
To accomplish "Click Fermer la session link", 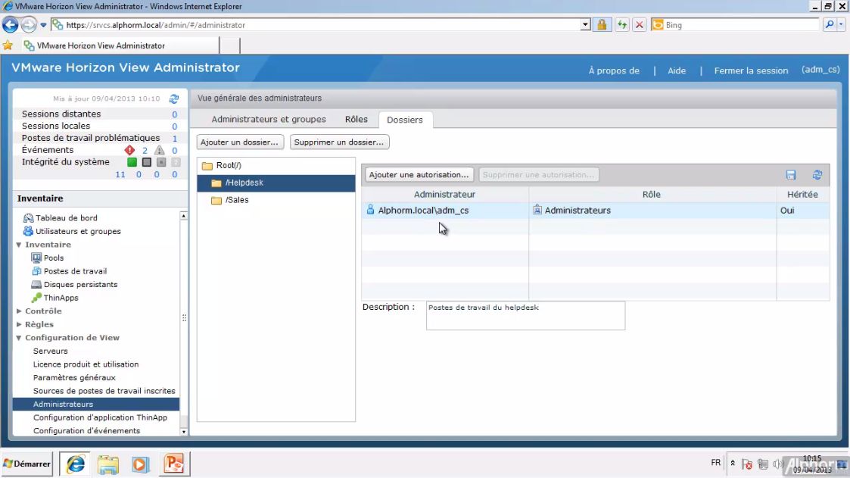I will pos(751,70).
